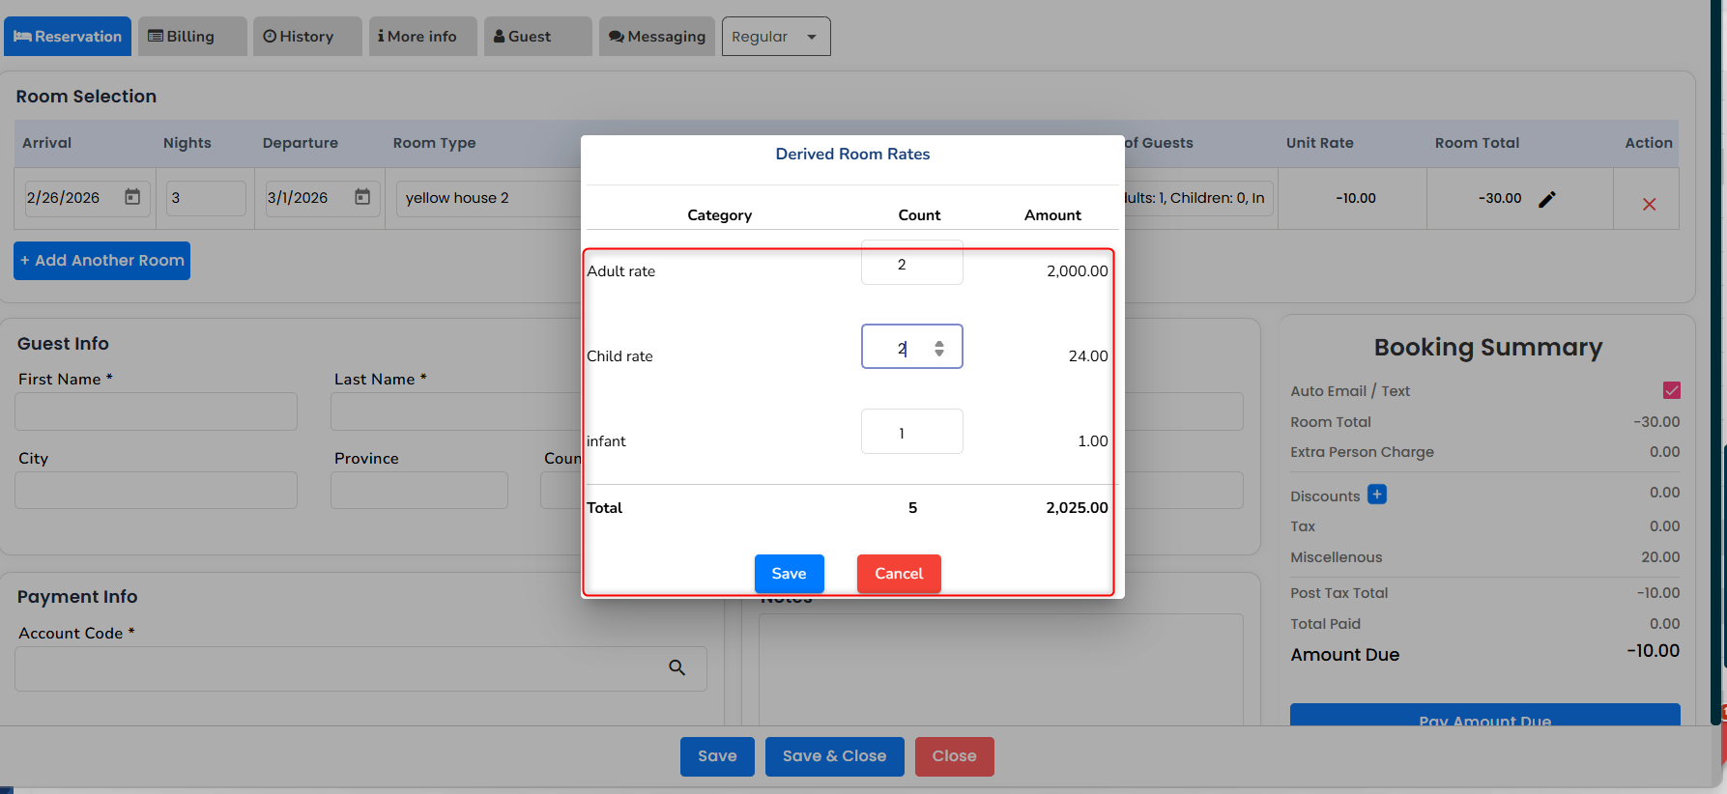Click the red Close button
1727x794 pixels.
[955, 756]
